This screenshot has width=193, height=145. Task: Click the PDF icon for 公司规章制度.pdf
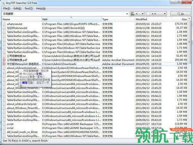[x=4, y=60]
